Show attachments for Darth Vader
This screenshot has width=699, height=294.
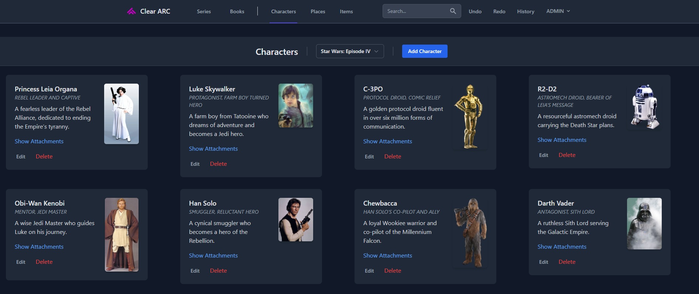click(x=562, y=246)
